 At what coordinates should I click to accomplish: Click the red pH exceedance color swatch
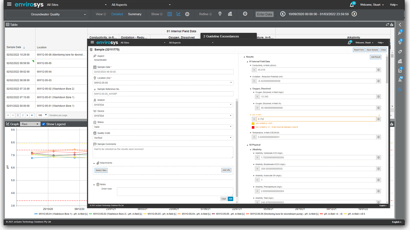pyautogui.click(x=253, y=127)
